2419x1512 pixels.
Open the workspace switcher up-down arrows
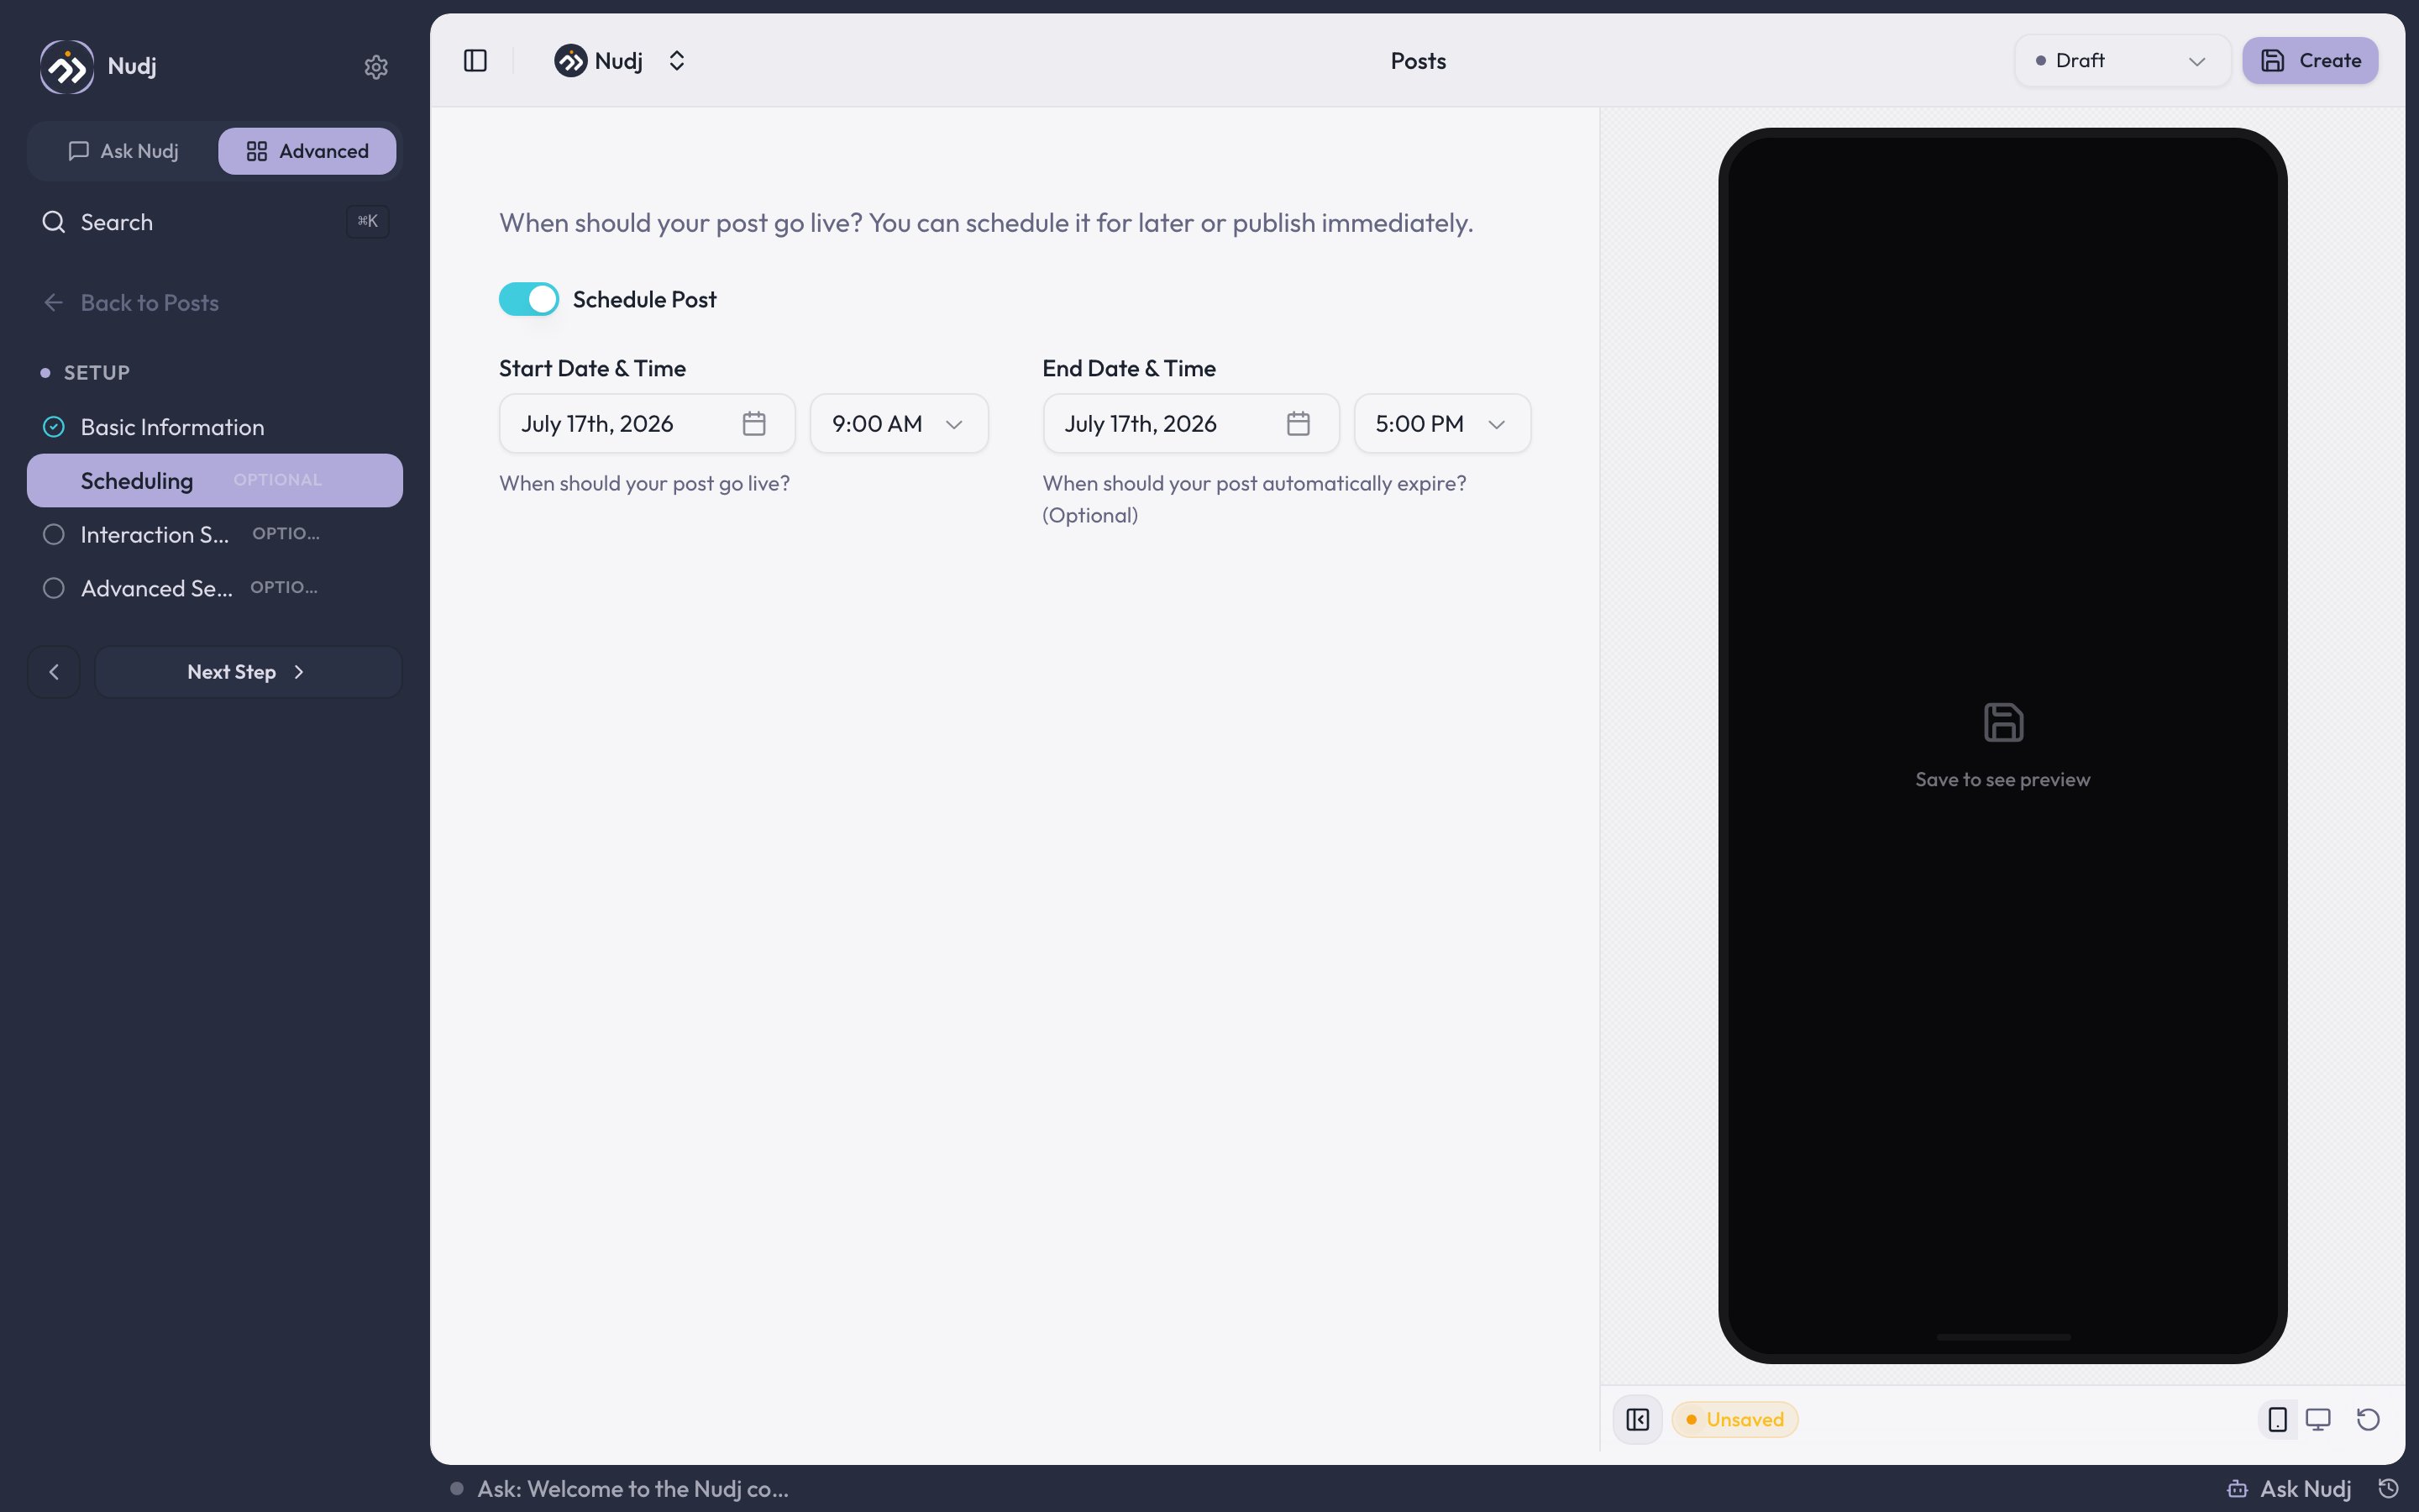677,61
